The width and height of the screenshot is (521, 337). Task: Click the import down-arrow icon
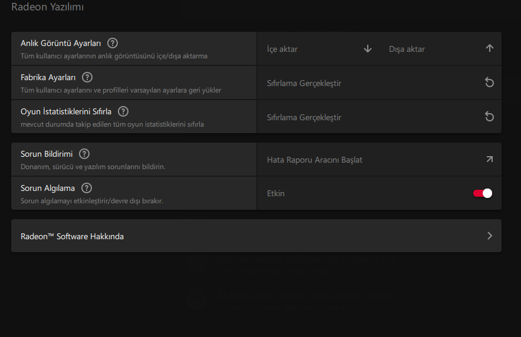[x=368, y=49]
